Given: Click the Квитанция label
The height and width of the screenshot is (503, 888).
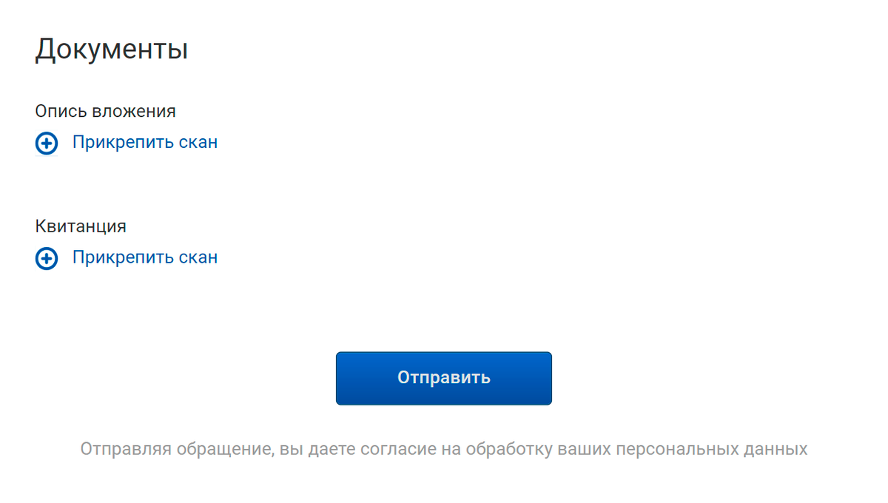Looking at the screenshot, I should point(81,226).
